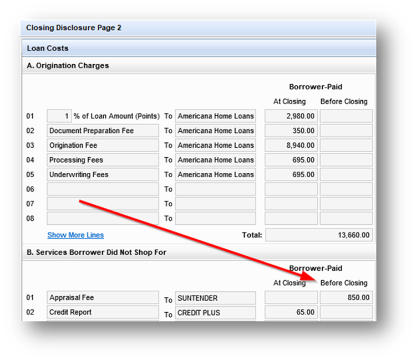Click the empty At Closing field on line 08
Image resolution: width=416 pixels, height=361 pixels.
[291, 218]
